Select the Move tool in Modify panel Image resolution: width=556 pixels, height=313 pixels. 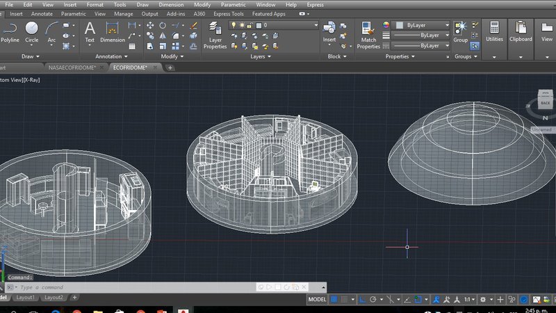[x=150, y=25]
